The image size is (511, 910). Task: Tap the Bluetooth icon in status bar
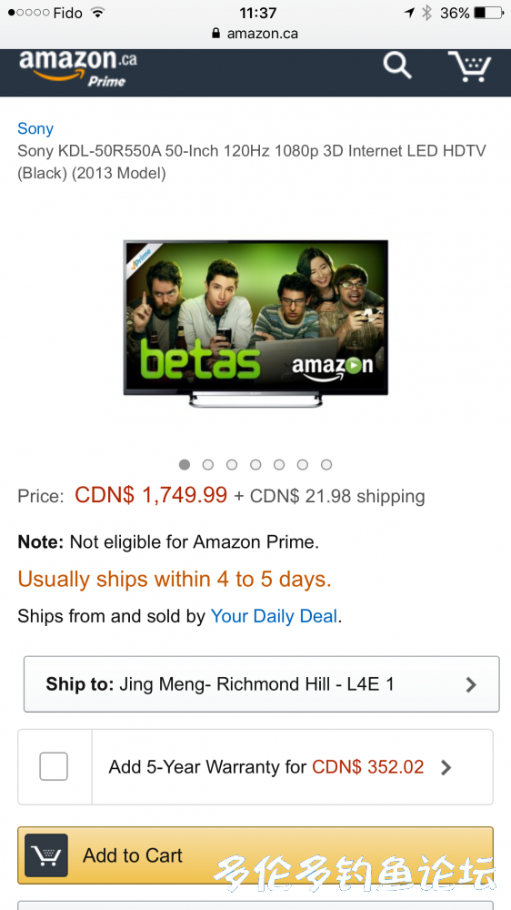click(427, 12)
